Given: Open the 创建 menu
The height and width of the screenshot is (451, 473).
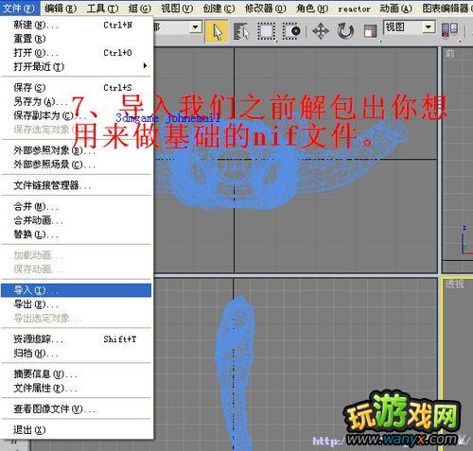Looking at the screenshot, I should (219, 8).
